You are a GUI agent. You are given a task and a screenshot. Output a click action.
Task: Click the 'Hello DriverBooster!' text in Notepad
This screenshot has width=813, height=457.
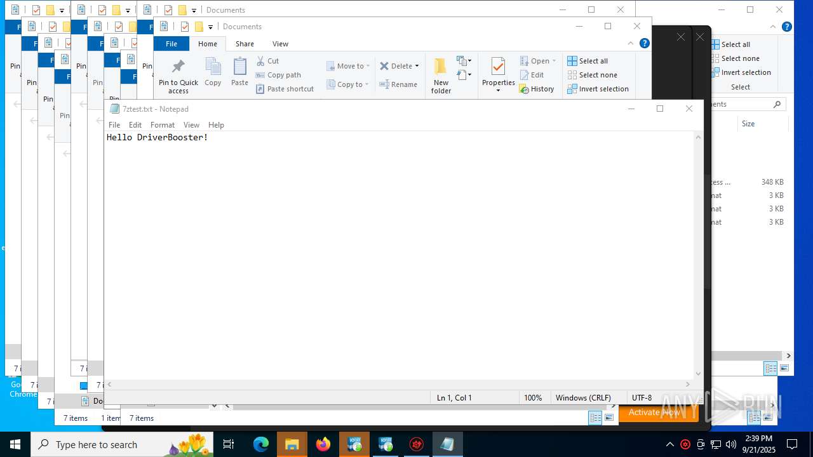pyautogui.click(x=158, y=137)
